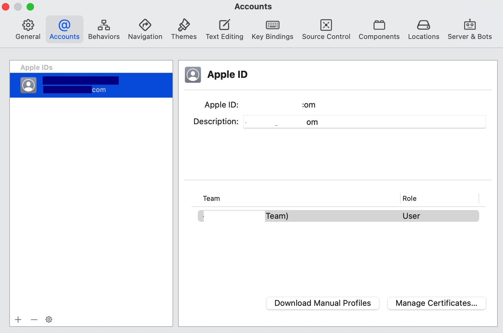Select the team row with User role
Viewport: 503px width, 333px height.
pyautogui.click(x=339, y=216)
